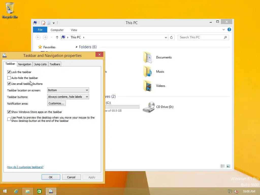Open the Windows Store taskbar icon
This screenshot has width=260, height=195.
click(x=39, y=191)
